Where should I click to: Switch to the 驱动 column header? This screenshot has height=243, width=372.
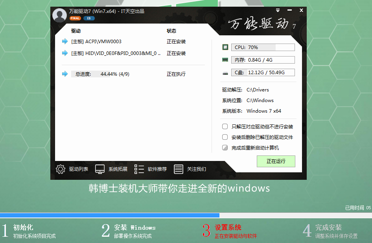[x=75, y=31]
